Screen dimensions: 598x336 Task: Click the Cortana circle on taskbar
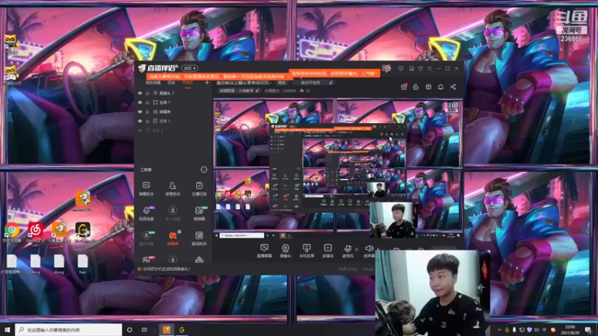pos(129,330)
